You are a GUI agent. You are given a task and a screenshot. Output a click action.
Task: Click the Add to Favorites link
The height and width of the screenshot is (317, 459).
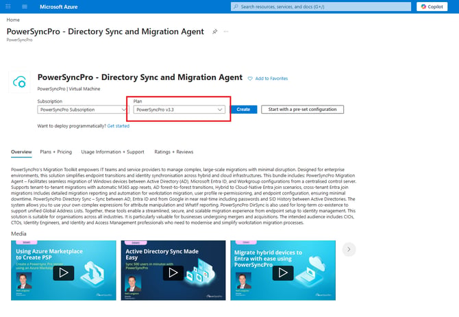pyautogui.click(x=271, y=78)
